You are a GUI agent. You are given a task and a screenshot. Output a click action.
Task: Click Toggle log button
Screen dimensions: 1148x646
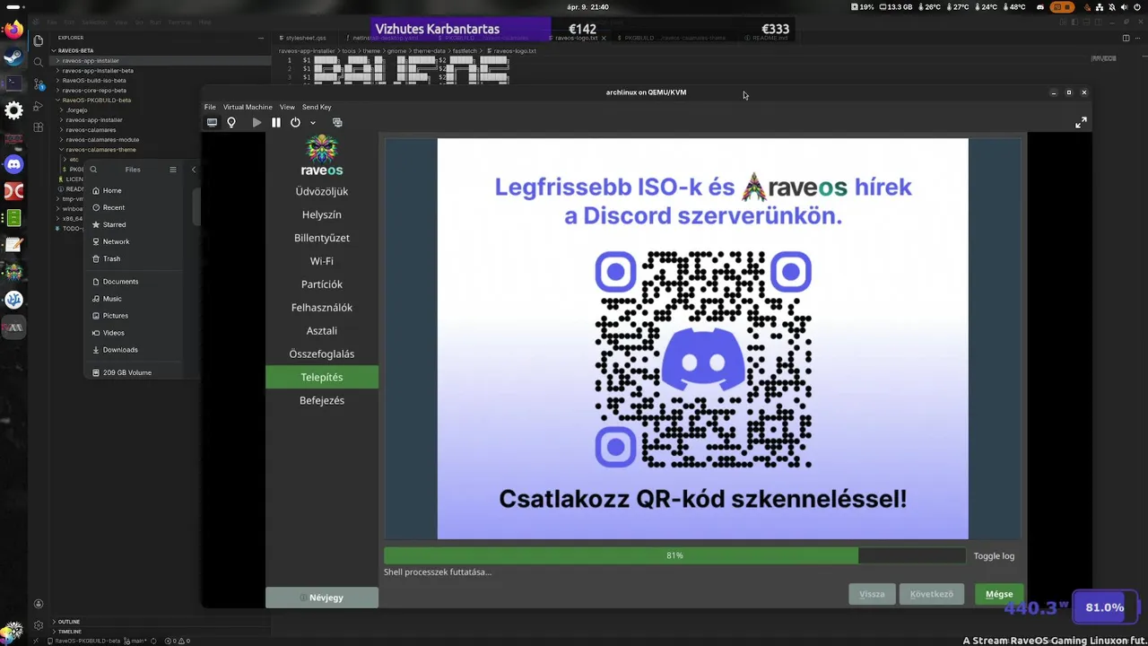click(994, 555)
